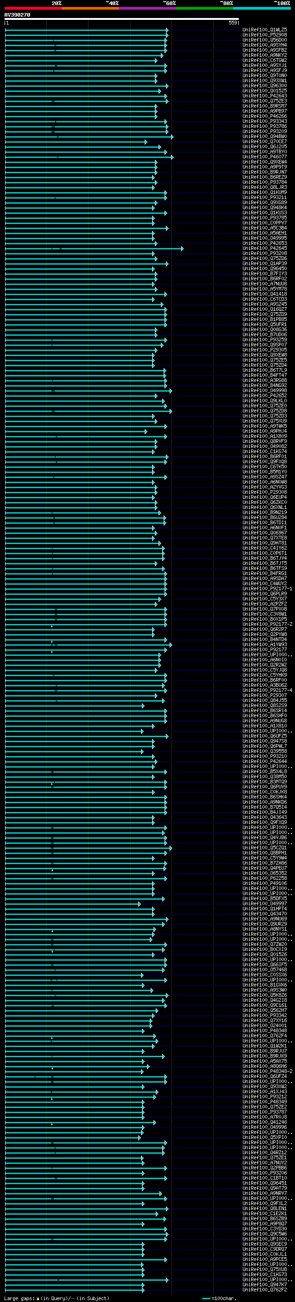The height and width of the screenshot is (1302, 295).
Task: Select the UniRef100_Q84J55 label
Action: (265, 701)
